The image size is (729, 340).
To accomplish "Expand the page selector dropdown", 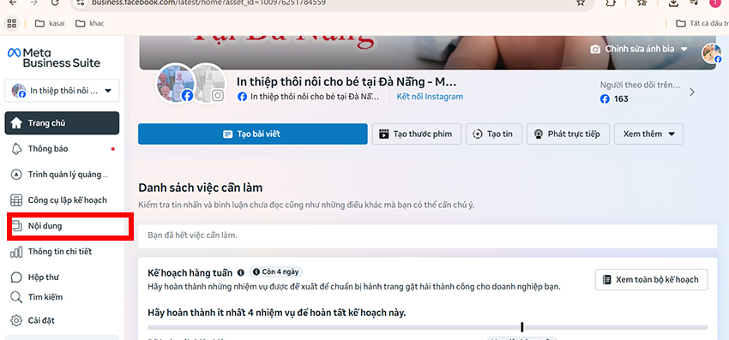I will pyautogui.click(x=62, y=91).
